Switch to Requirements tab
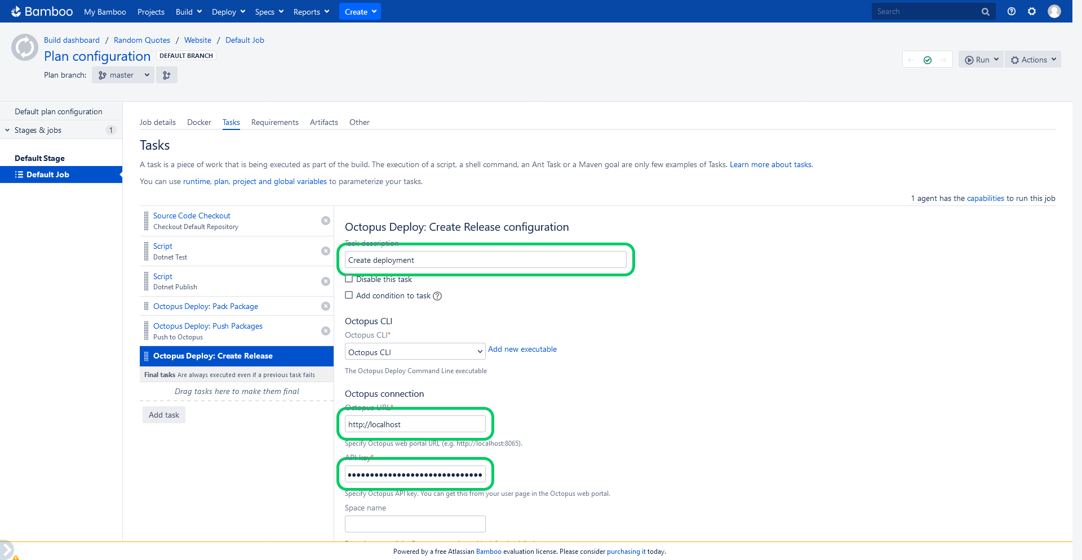The height and width of the screenshot is (560, 1082). point(275,122)
